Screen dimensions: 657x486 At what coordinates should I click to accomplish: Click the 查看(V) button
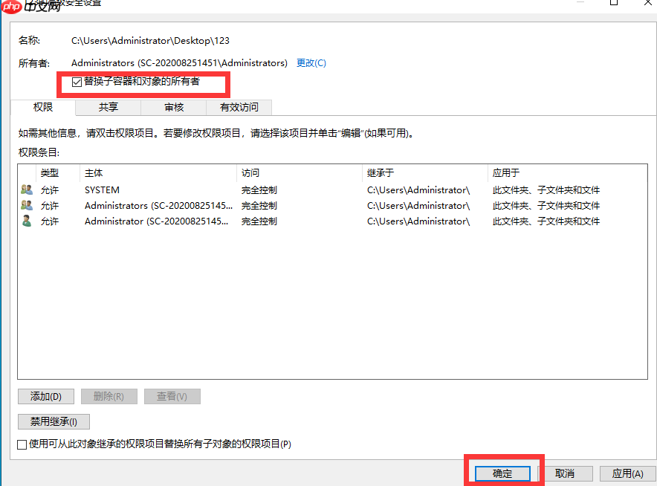click(172, 396)
